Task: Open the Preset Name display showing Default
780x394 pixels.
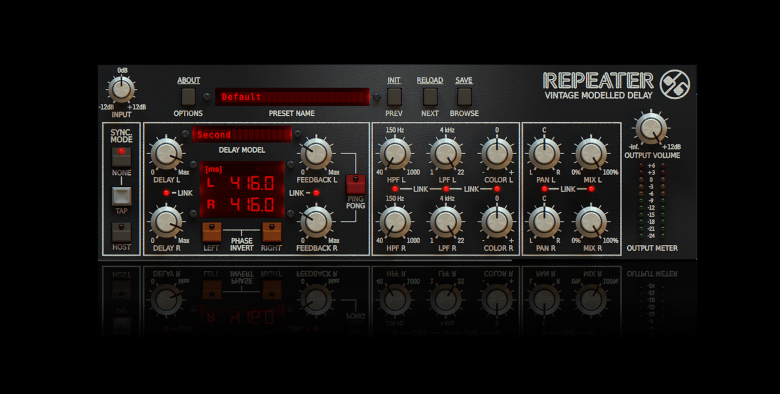Action: [x=292, y=97]
